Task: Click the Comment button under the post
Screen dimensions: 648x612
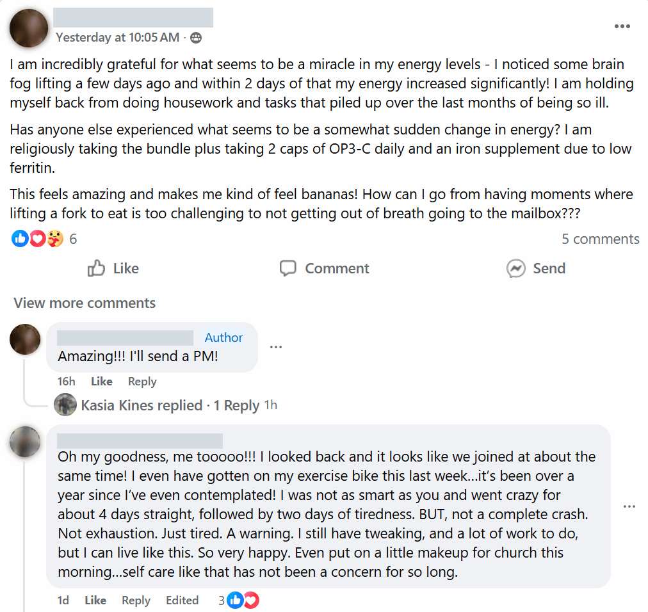Action: click(x=325, y=268)
